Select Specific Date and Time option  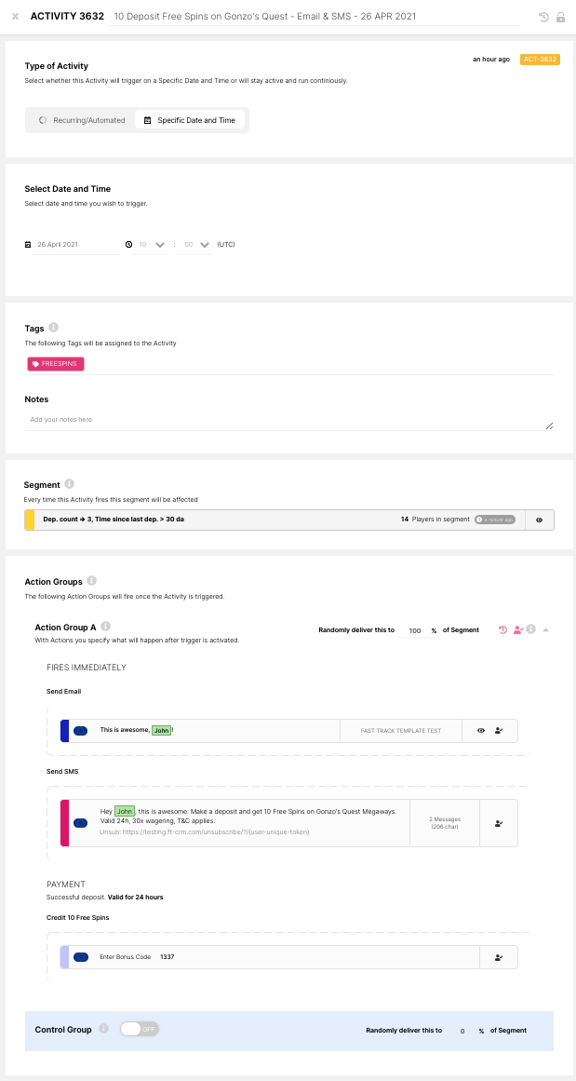(x=190, y=120)
